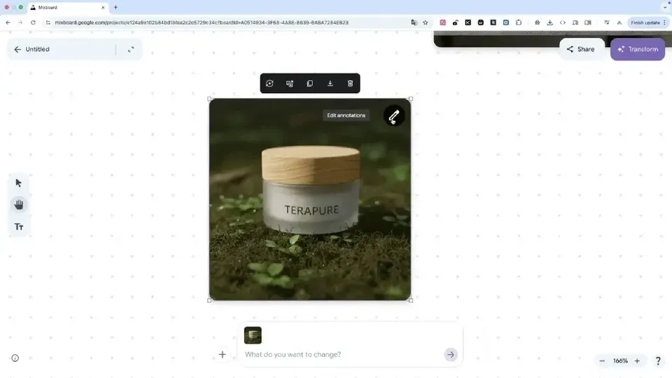Bookmark this page with the star icon
672x378 pixels.
425,22
